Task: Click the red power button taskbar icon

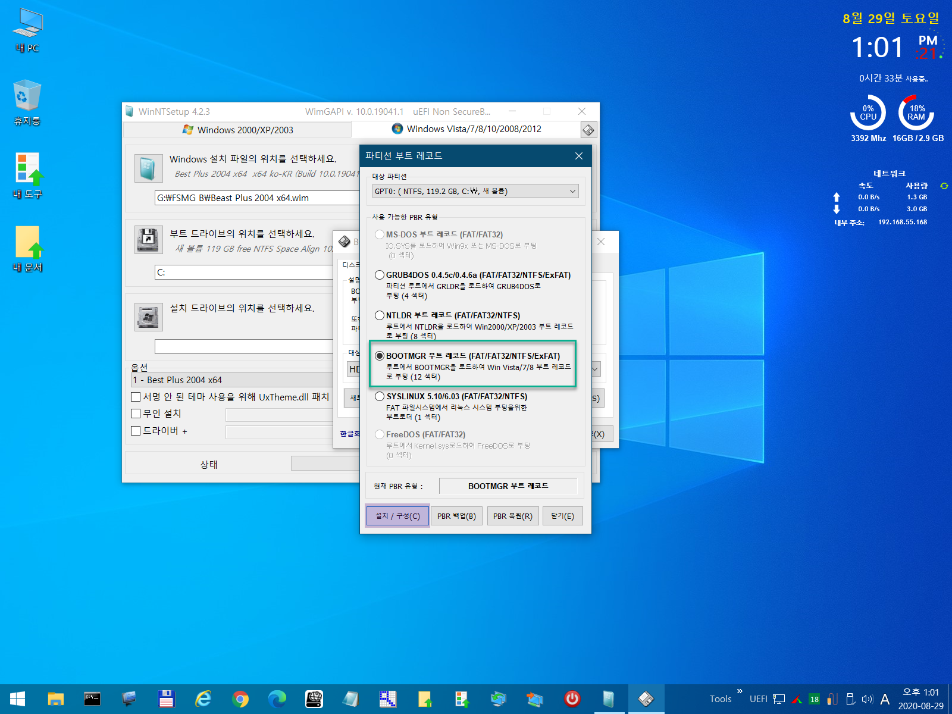Action: 572,699
